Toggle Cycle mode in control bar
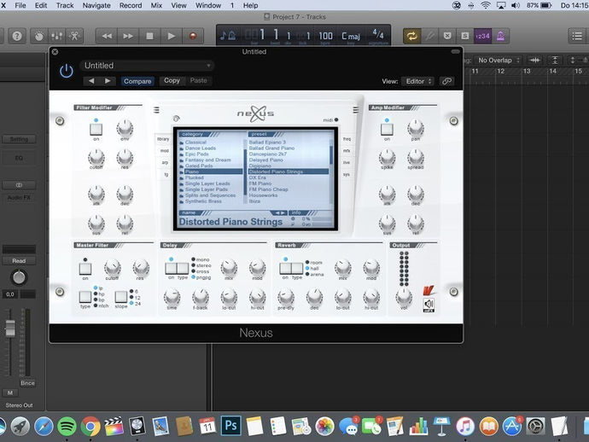Screen dimensions: 589x442 (412, 36)
